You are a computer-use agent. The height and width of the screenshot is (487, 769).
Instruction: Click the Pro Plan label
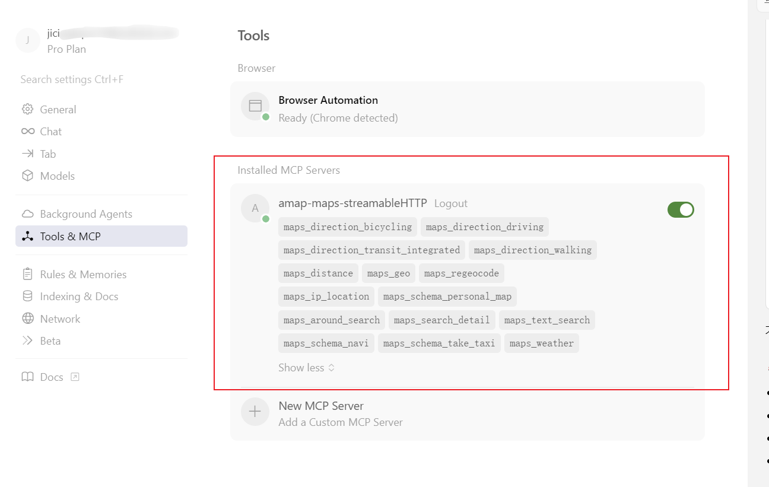click(x=66, y=49)
